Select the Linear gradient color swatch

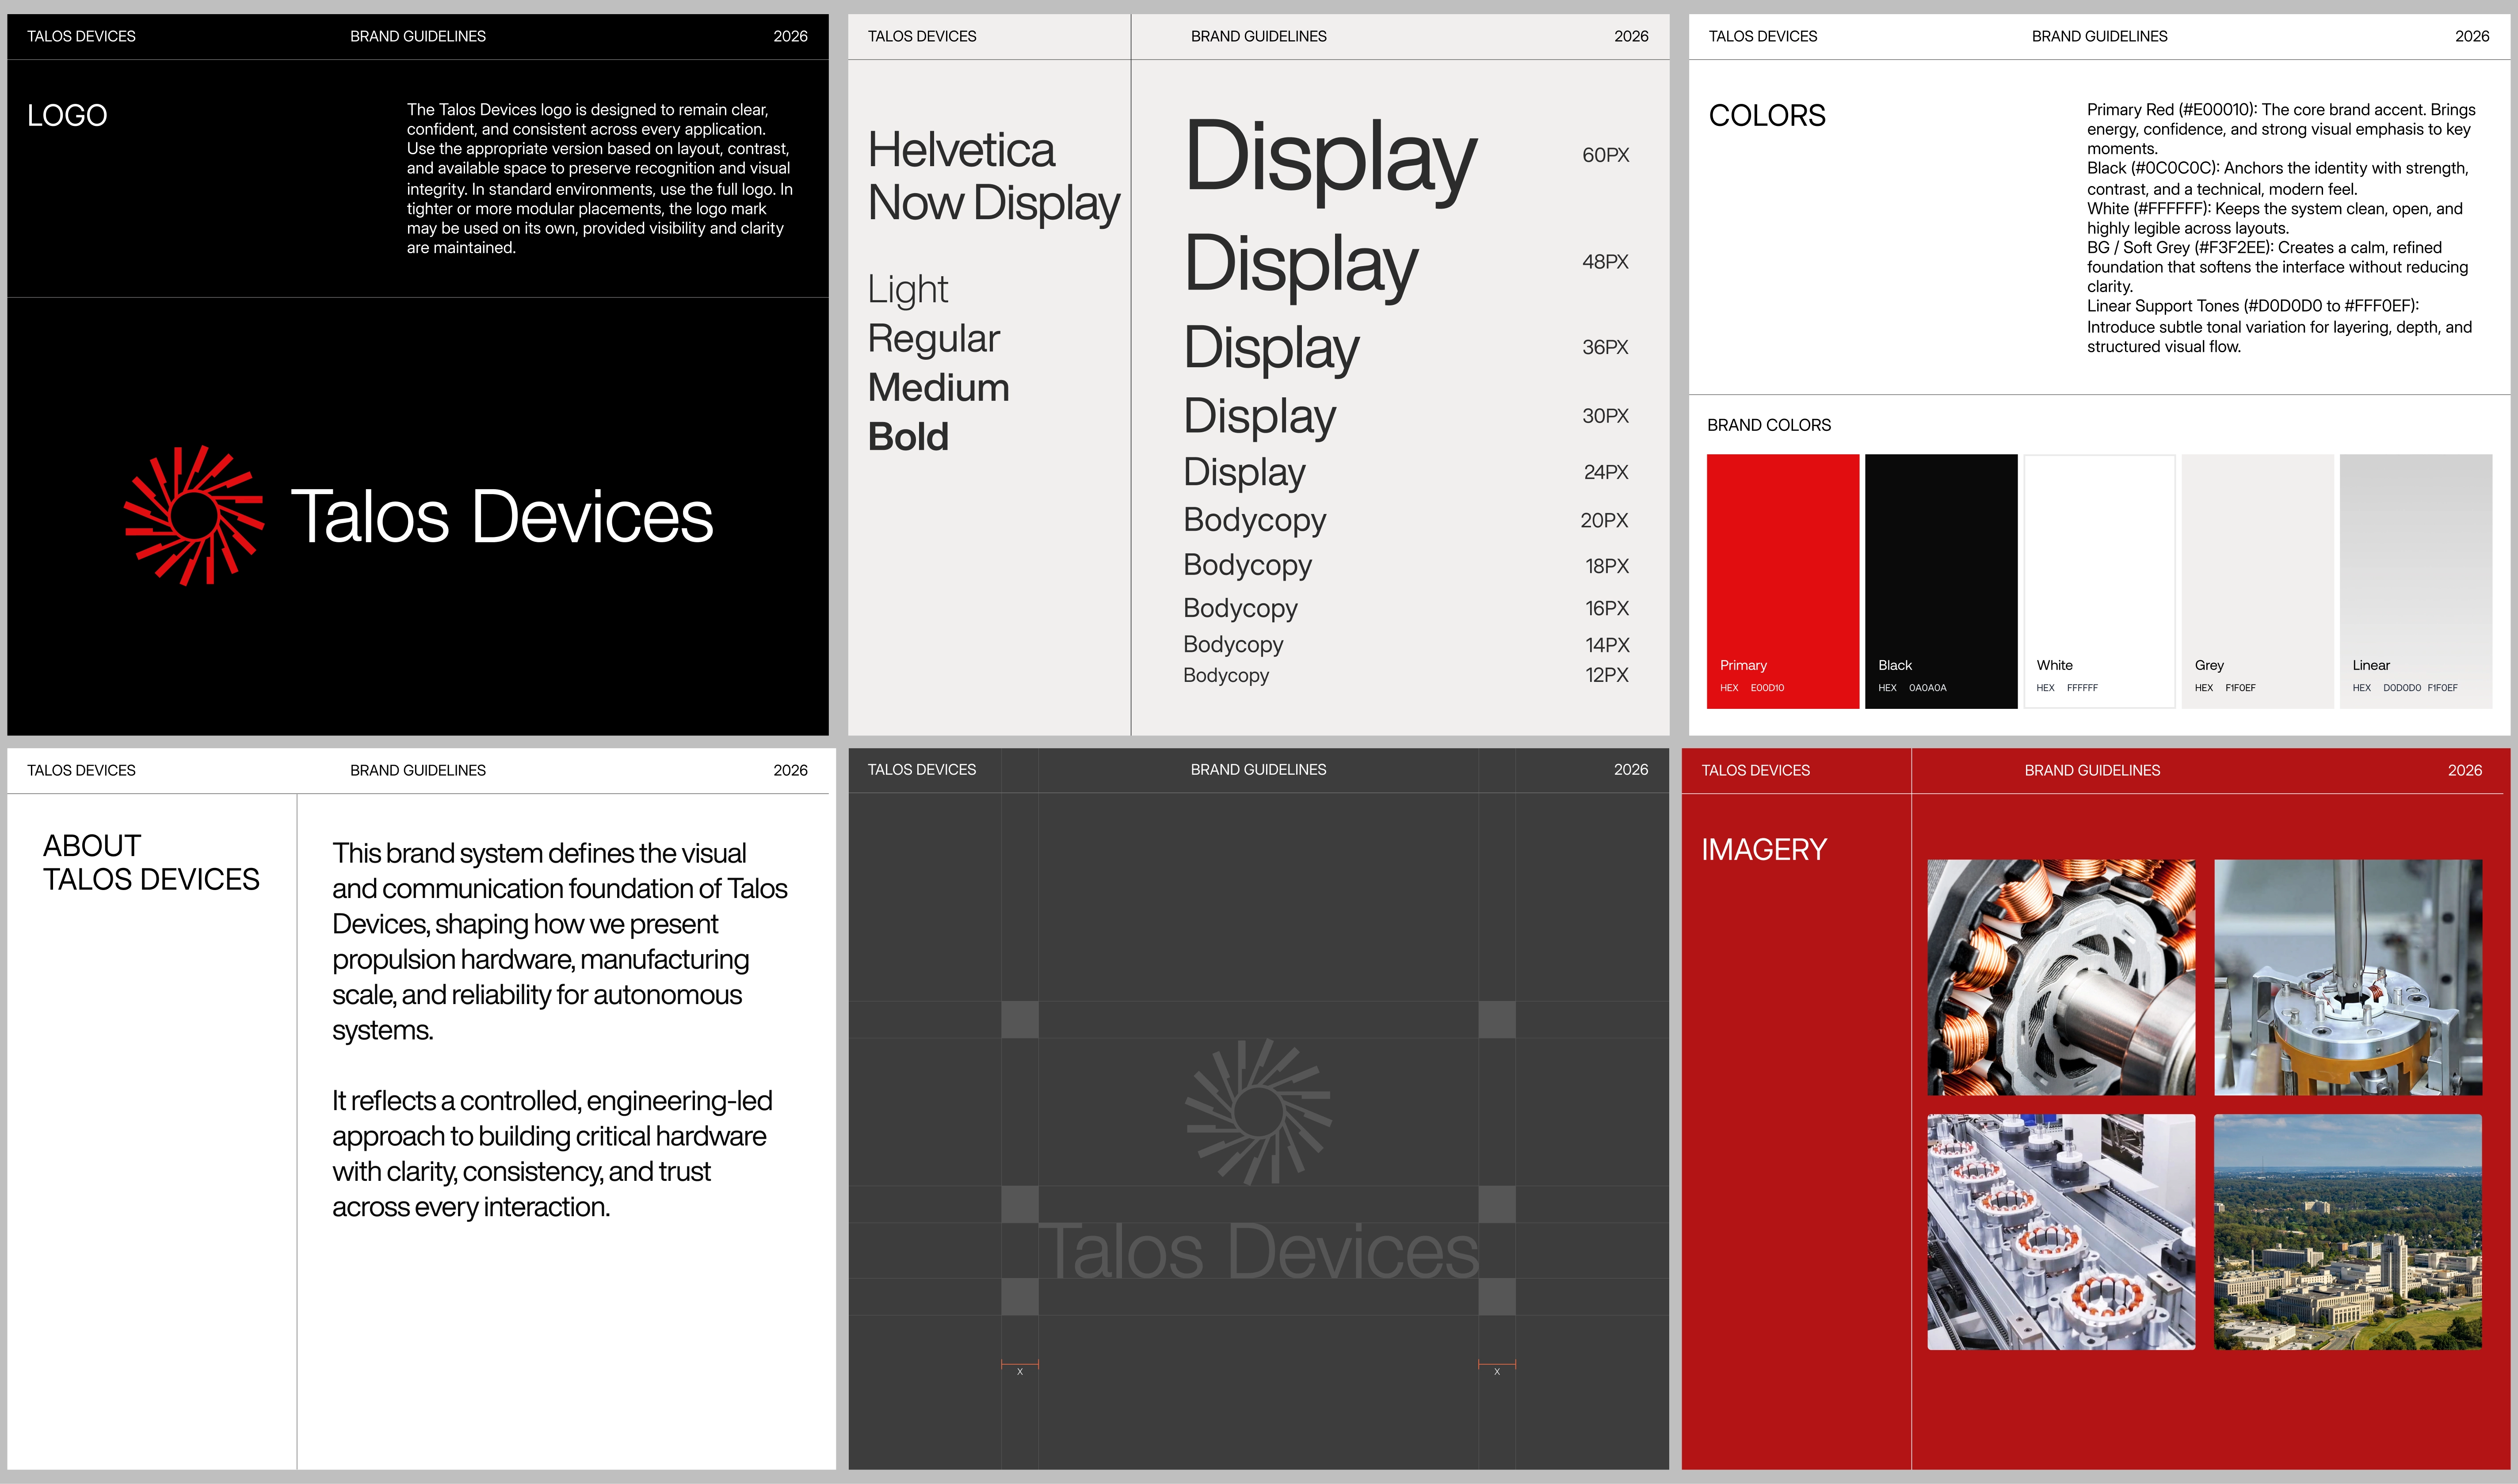click(2416, 581)
